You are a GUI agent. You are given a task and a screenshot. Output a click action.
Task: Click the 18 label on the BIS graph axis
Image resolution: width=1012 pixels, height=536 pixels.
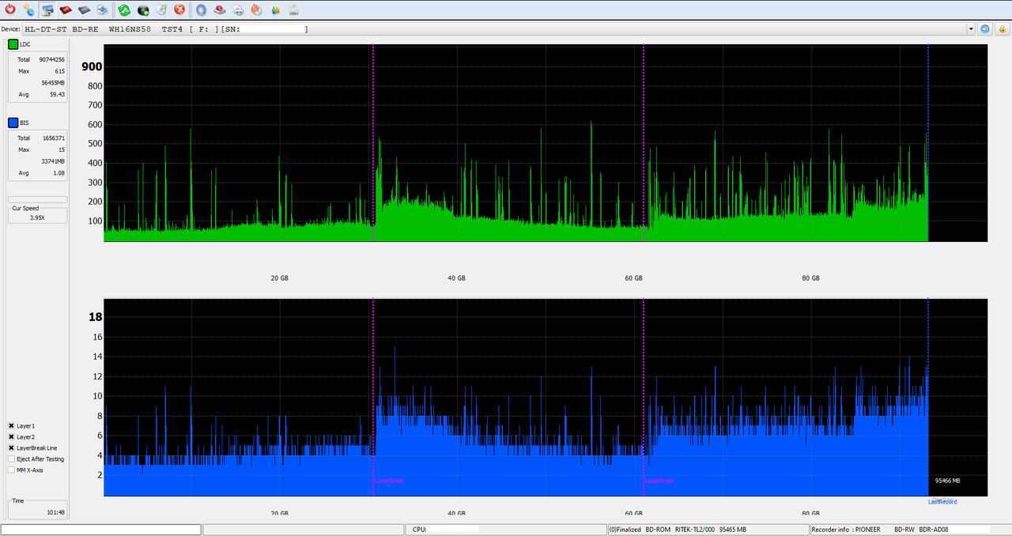(95, 317)
